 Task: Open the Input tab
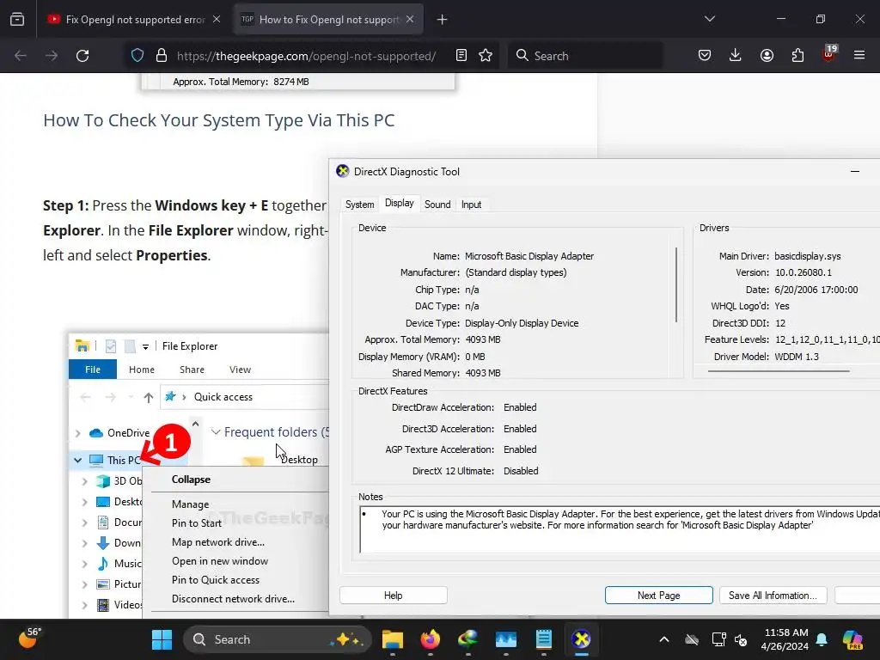coord(472,205)
